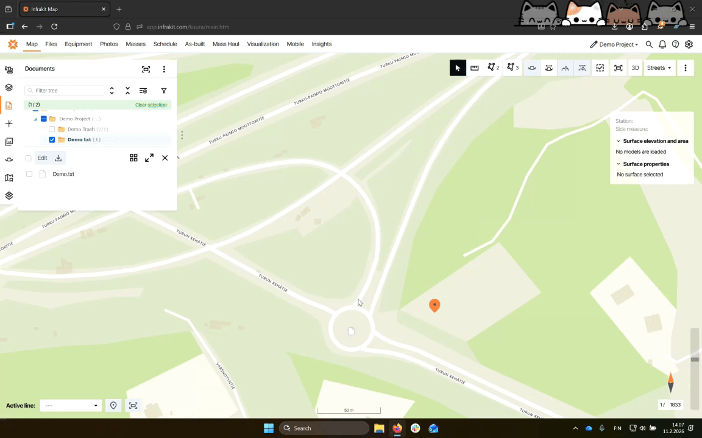
Task: Select the Demo Trash folder row
Action: 88,129
